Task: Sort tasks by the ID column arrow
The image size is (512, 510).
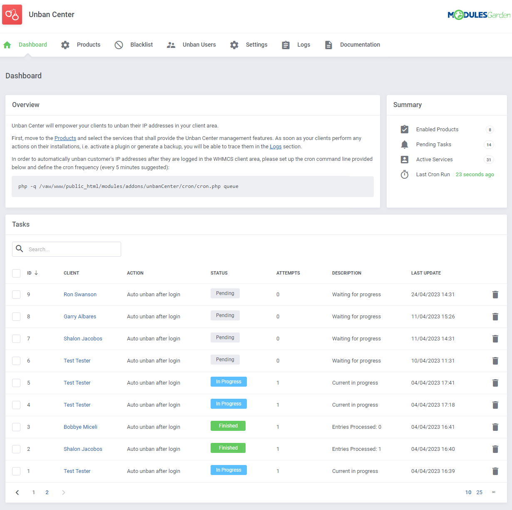Action: pos(36,273)
